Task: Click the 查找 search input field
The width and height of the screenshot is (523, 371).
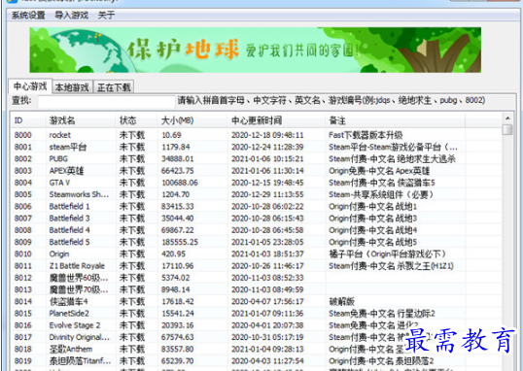Action: pos(106,101)
